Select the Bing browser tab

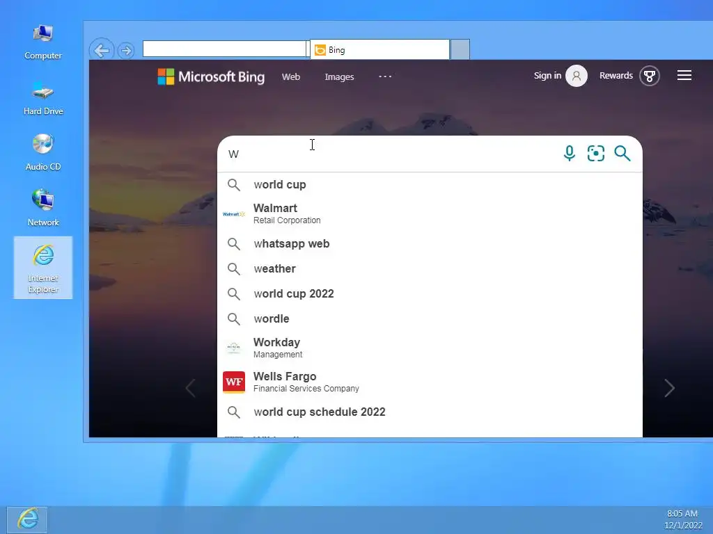click(379, 49)
